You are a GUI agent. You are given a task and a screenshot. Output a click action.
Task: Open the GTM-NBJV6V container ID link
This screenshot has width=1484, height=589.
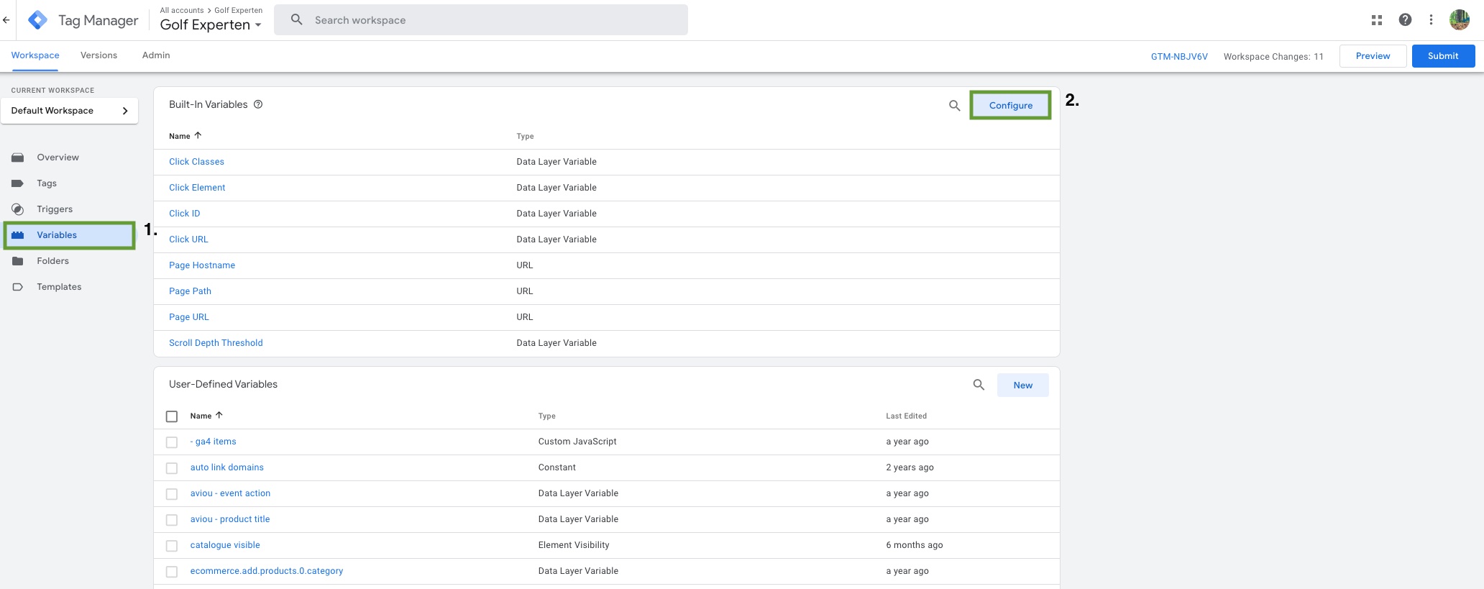[1179, 56]
